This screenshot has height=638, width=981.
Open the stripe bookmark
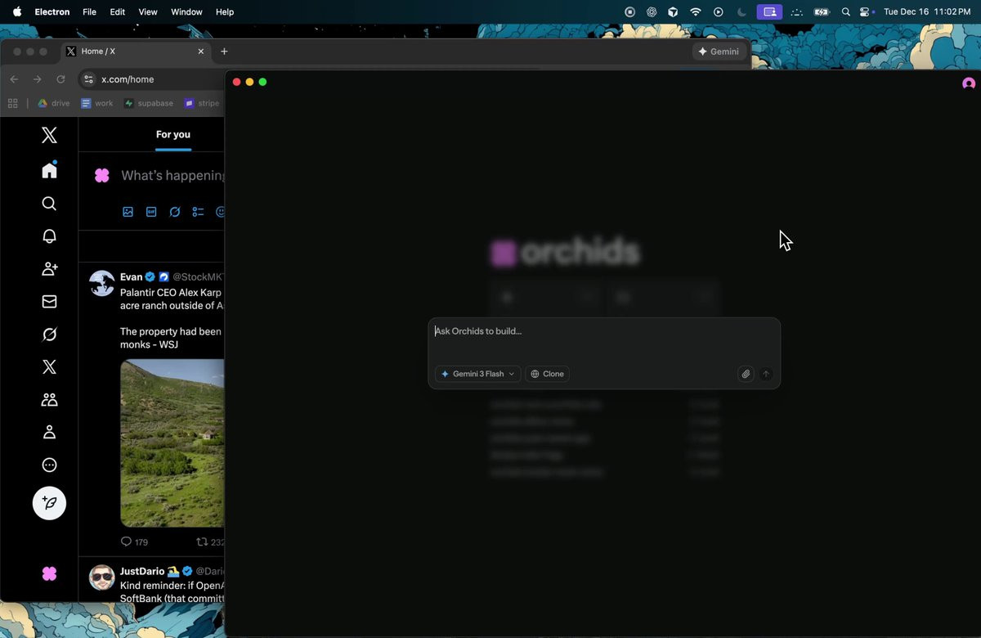pyautogui.click(x=202, y=103)
